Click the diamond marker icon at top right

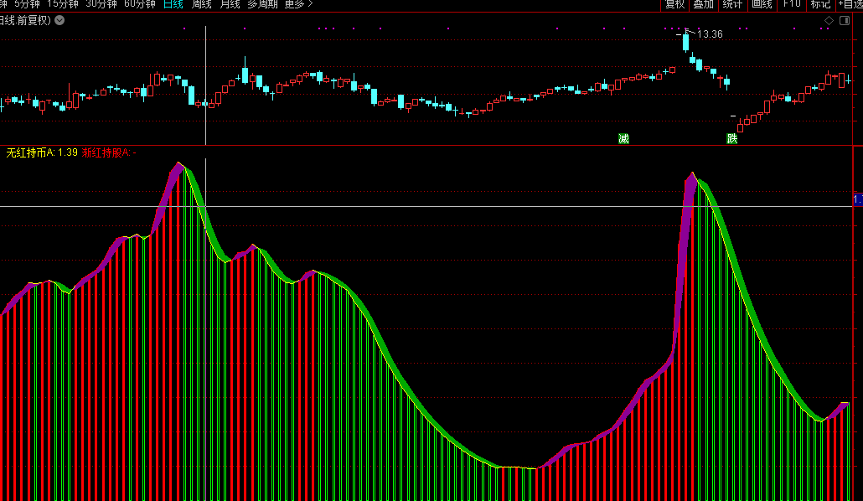[829, 20]
